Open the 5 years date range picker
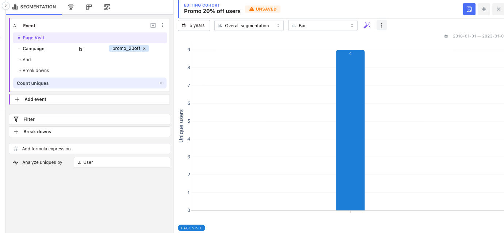The image size is (504, 233). coord(194,25)
